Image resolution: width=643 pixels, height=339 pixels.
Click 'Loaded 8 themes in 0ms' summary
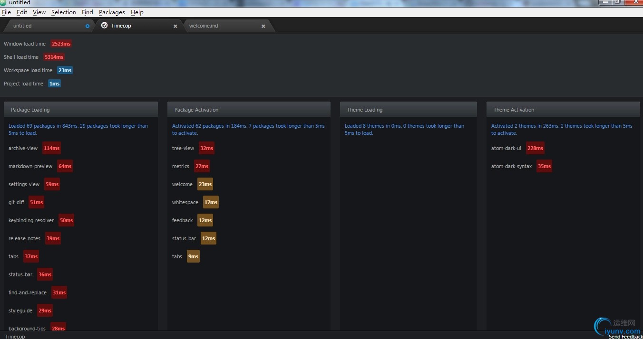404,129
